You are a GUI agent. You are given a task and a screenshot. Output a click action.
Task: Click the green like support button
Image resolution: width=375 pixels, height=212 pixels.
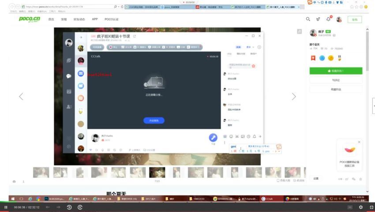tap(336, 71)
